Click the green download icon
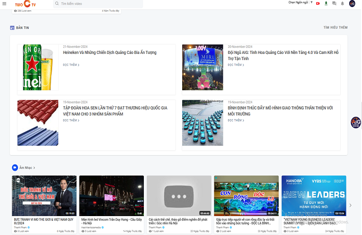 (x=326, y=3)
